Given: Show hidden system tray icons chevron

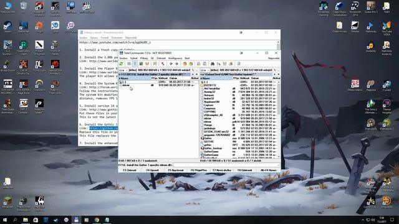Looking at the screenshot, I should (x=363, y=220).
